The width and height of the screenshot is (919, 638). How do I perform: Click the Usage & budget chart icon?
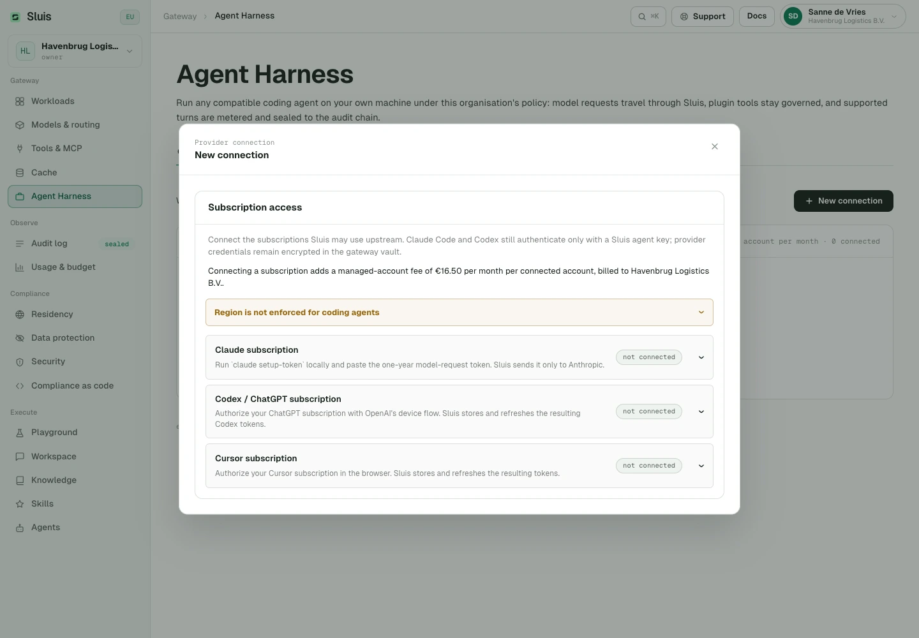(x=20, y=267)
